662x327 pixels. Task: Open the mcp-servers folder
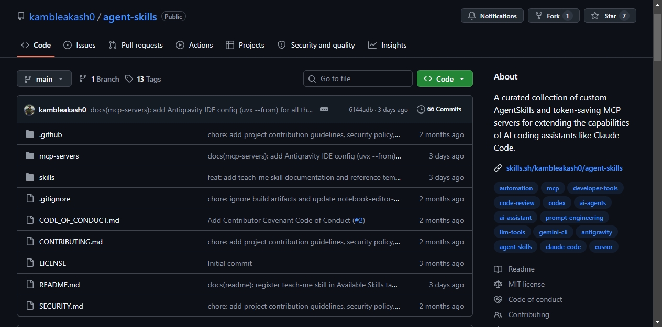point(59,156)
